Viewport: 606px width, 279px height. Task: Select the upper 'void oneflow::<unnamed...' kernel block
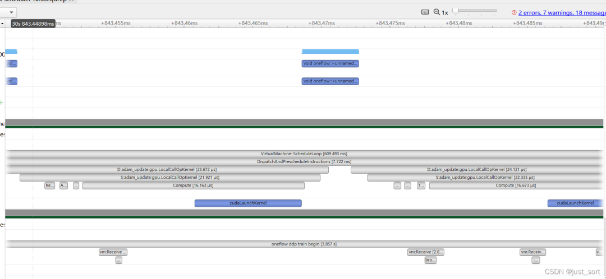pyautogui.click(x=330, y=64)
